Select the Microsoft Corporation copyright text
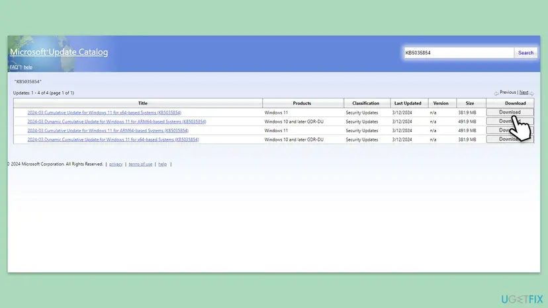The image size is (548, 308). pyautogui.click(x=55, y=164)
